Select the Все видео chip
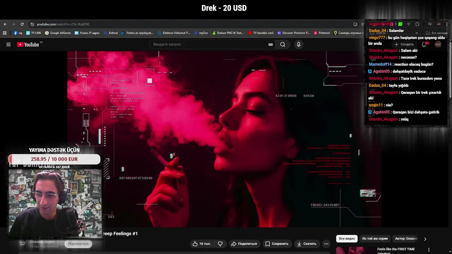Screen dimensions: 452x254 (x=347, y=239)
